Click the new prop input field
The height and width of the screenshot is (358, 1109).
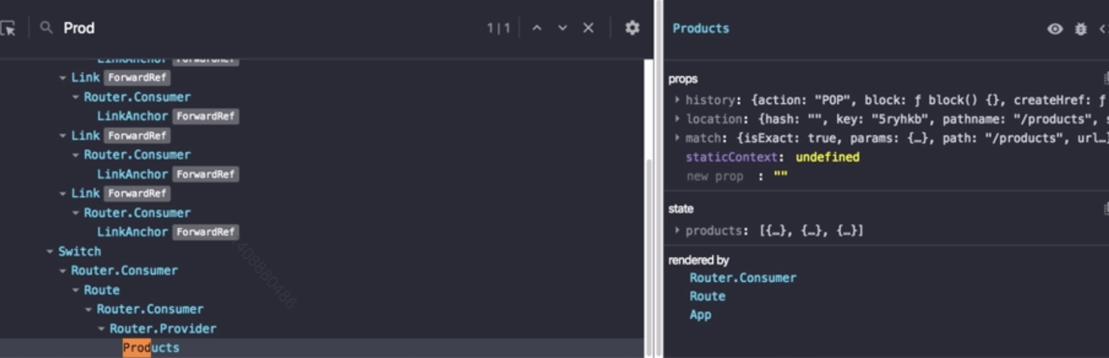pos(715,176)
